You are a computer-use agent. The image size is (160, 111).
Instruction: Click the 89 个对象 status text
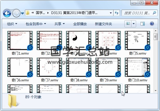33,97
